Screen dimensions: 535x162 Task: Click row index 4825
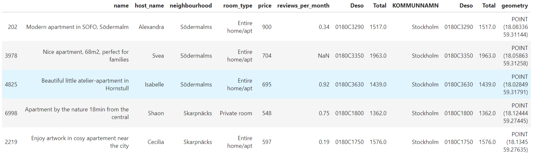pos(11,84)
